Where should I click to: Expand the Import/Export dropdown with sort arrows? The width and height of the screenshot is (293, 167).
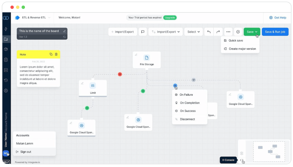coord(165,32)
